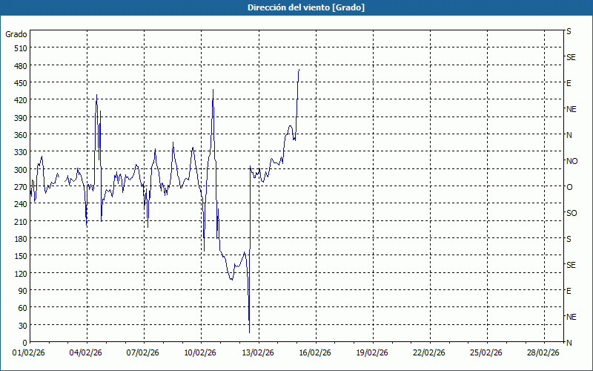Image resolution: width=593 pixels, height=371 pixels.
Task: Click the NO compass label on the right axis
Action: pos(572,161)
